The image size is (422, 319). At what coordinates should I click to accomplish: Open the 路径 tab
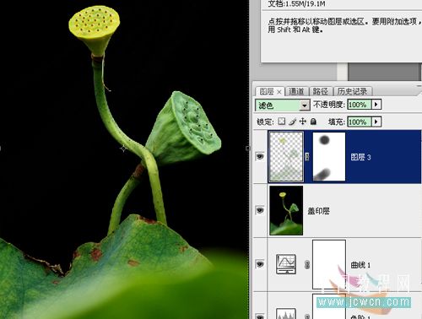321,91
